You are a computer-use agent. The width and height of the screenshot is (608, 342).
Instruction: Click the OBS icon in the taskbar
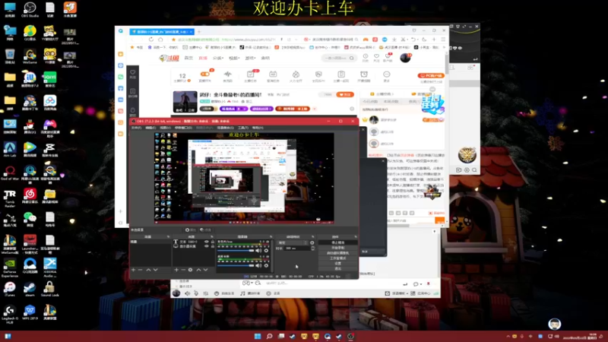pos(350,336)
